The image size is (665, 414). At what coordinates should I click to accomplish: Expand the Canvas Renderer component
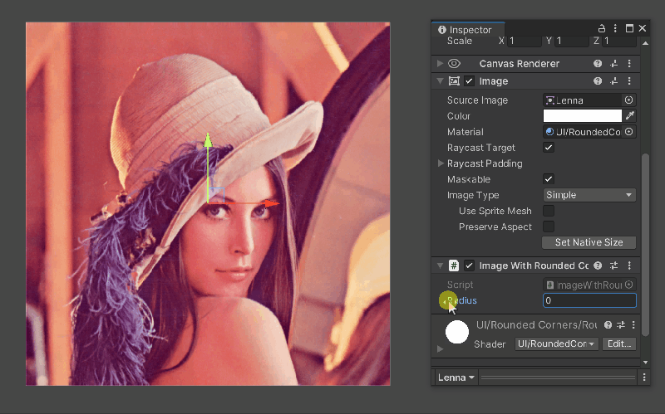441,64
